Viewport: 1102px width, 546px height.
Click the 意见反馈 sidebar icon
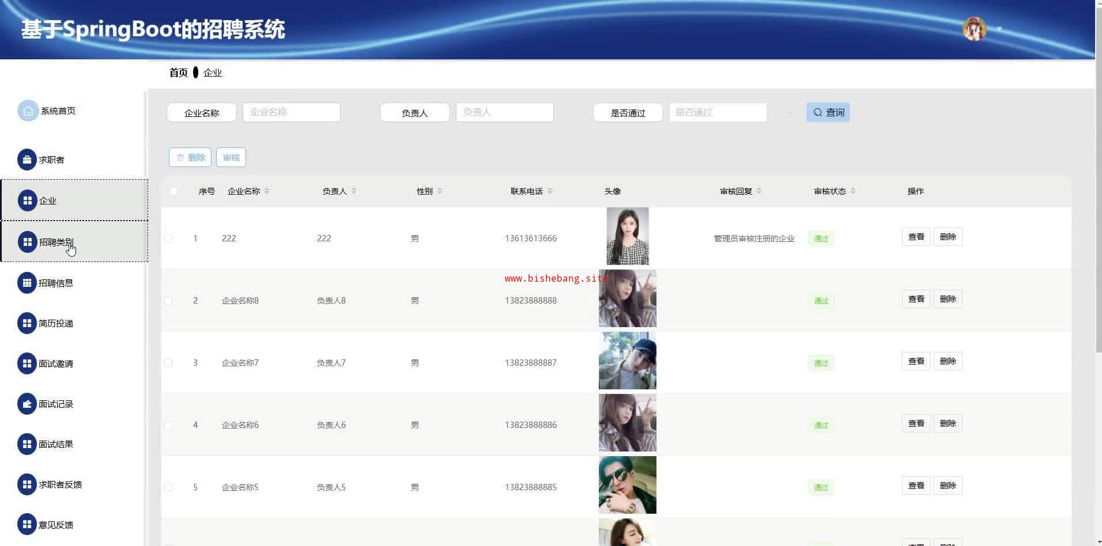(27, 525)
